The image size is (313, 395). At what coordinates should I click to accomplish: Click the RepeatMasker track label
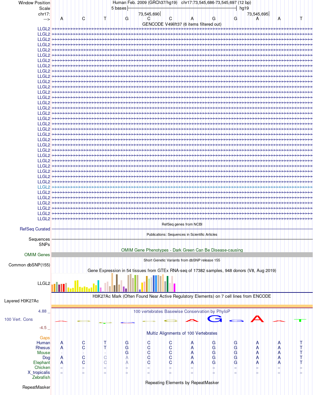(36, 387)
